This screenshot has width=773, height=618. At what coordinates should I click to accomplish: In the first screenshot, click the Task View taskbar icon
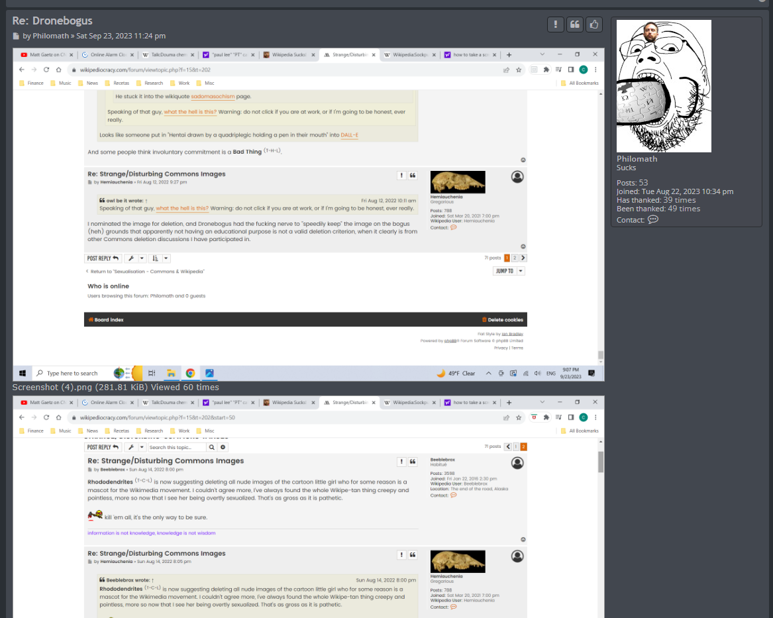(152, 373)
